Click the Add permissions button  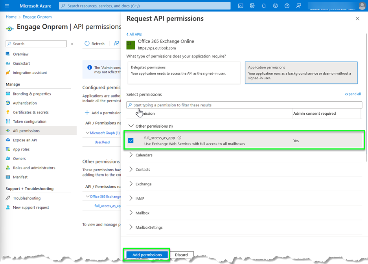click(147, 255)
